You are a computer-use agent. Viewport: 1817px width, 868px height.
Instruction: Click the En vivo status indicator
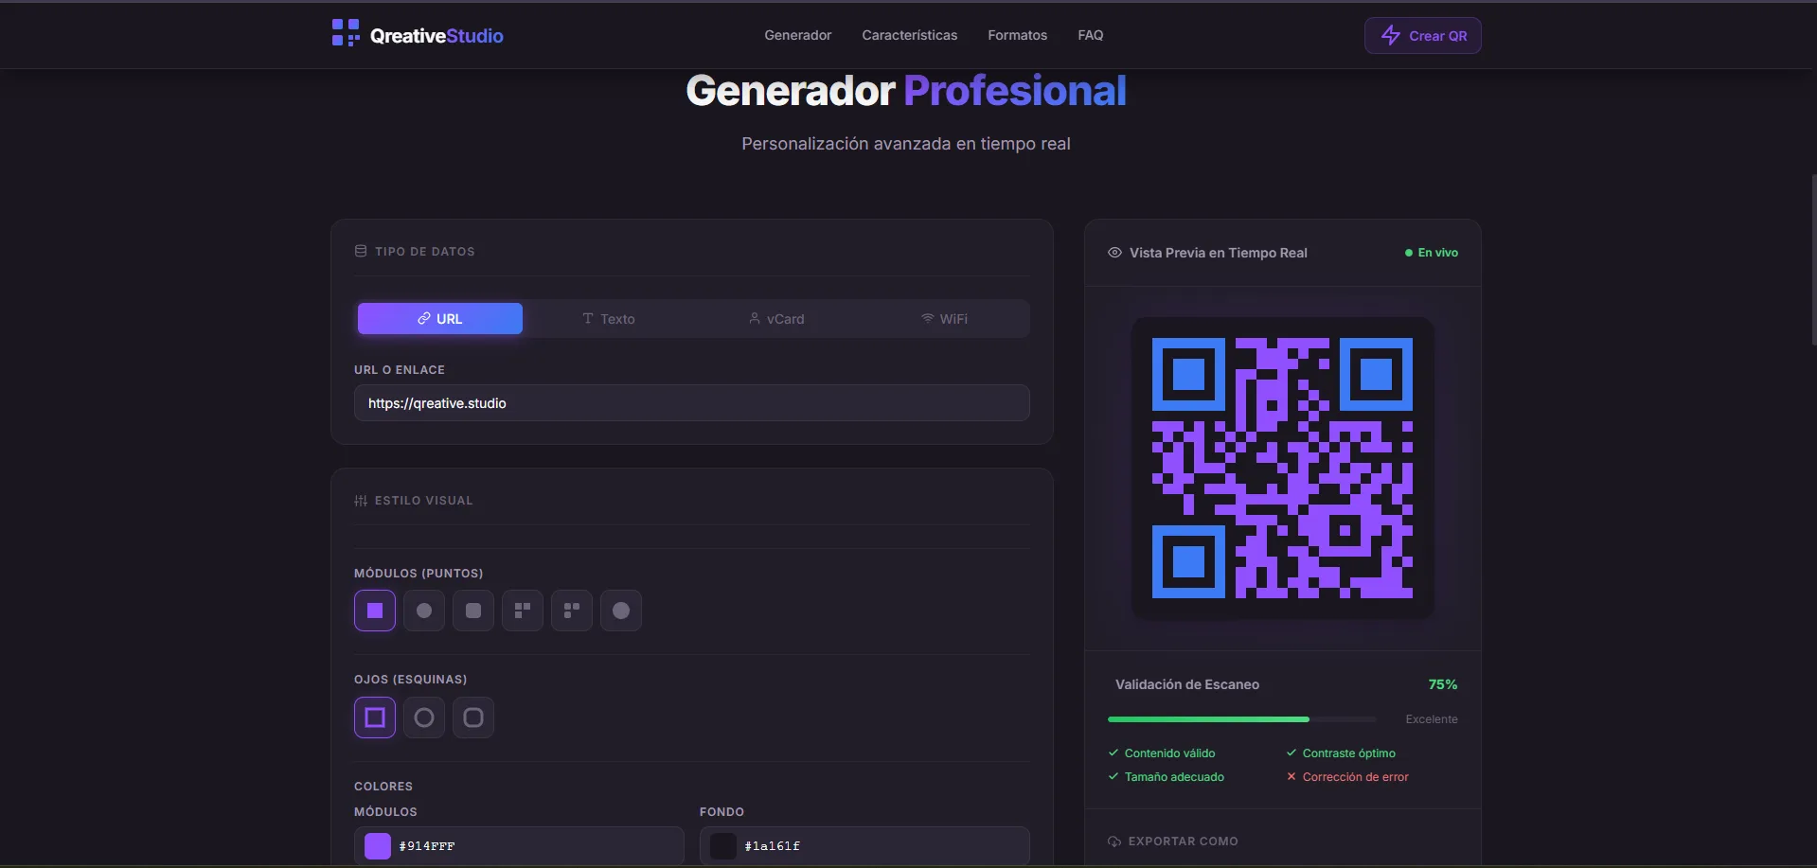coord(1432,253)
